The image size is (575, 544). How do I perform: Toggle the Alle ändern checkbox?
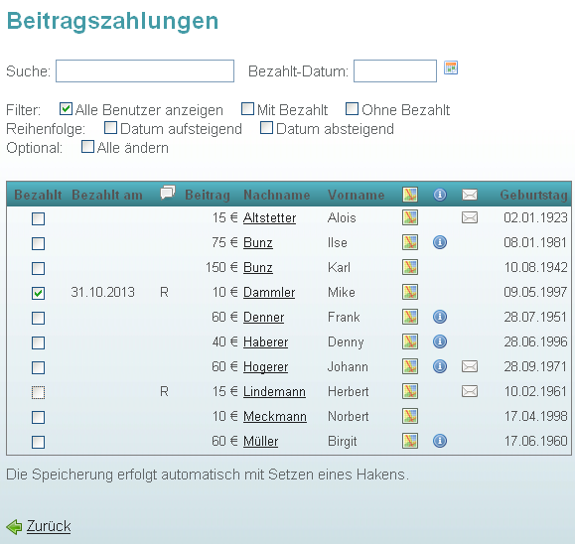pos(87,147)
